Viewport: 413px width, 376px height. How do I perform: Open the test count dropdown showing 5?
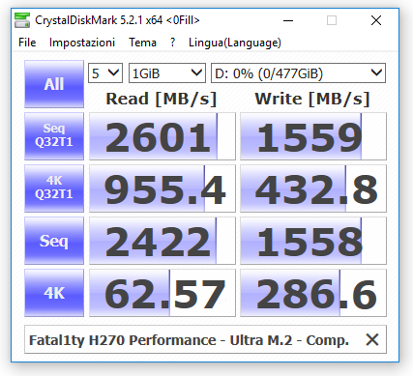point(105,73)
